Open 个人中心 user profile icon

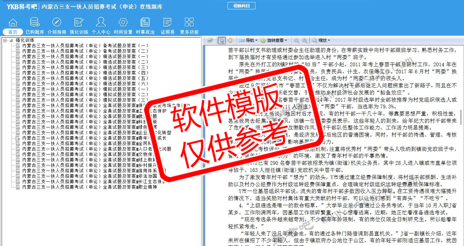click(101, 23)
